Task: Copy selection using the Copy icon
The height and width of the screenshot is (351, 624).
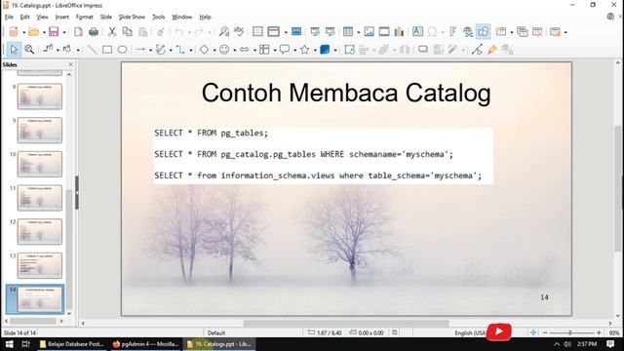Action: [128, 32]
